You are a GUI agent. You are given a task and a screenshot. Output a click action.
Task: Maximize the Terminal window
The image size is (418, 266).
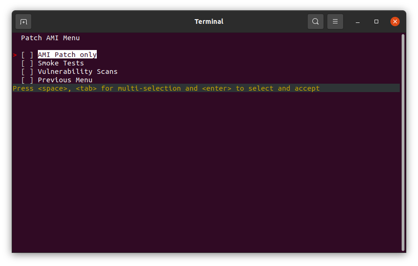pos(376,22)
